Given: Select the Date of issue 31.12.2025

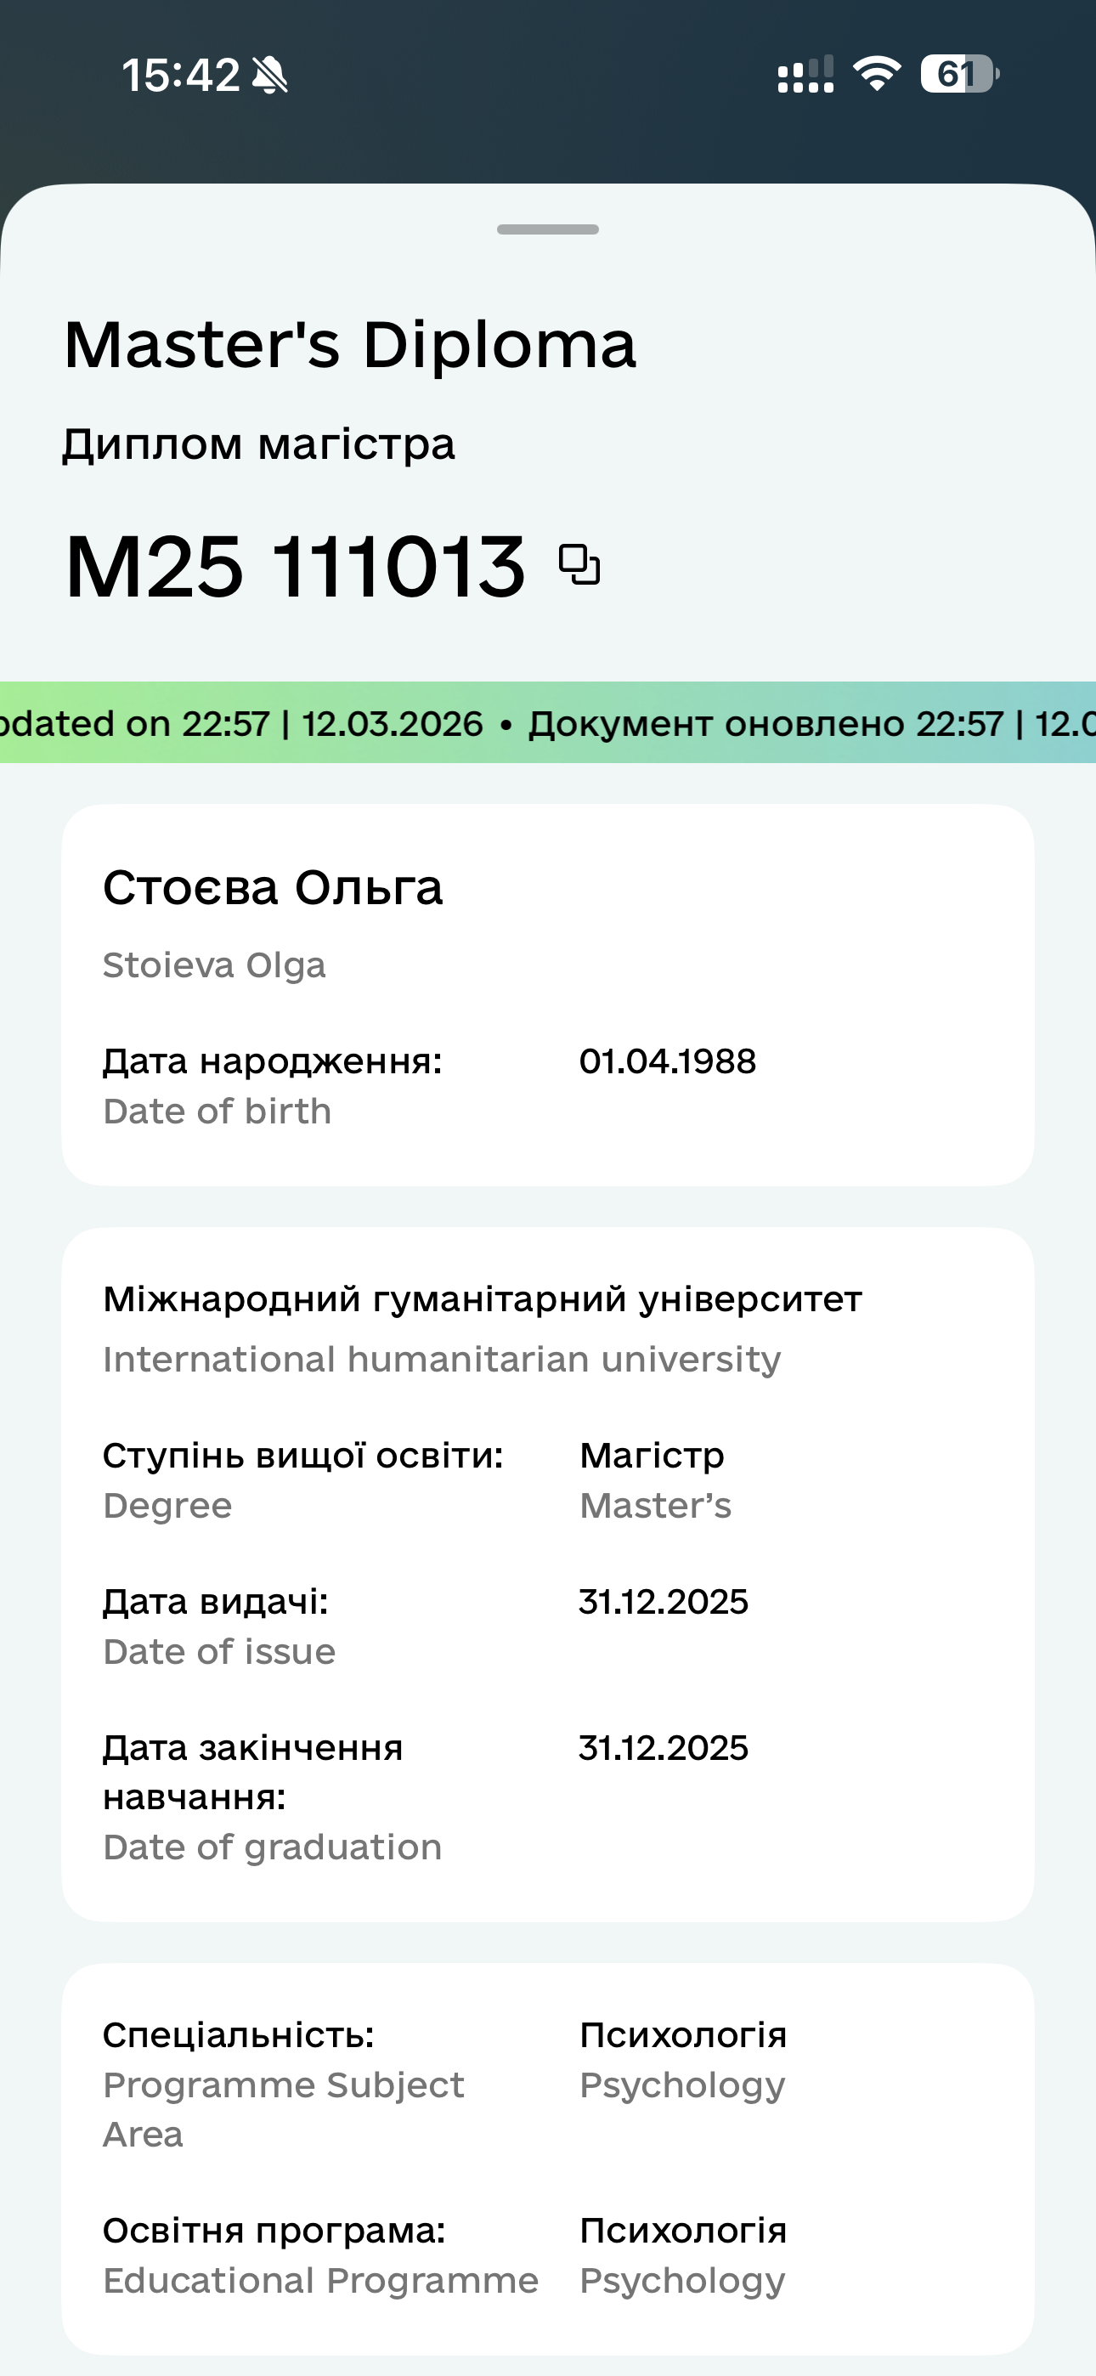Looking at the screenshot, I should click(664, 1602).
